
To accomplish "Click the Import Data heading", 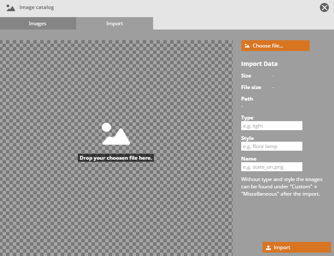I will pyautogui.click(x=259, y=64).
